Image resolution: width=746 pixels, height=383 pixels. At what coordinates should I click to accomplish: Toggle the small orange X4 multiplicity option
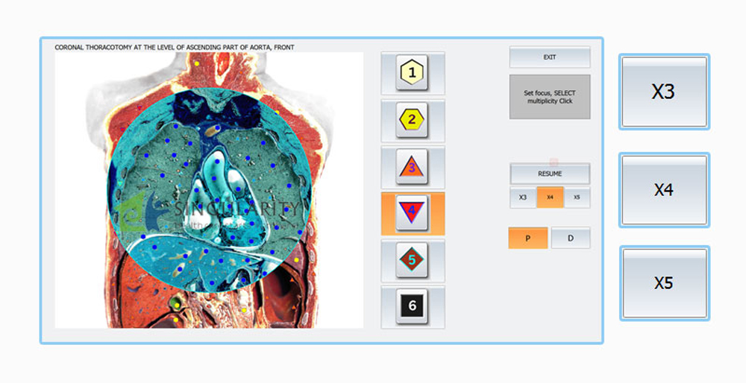tap(550, 197)
